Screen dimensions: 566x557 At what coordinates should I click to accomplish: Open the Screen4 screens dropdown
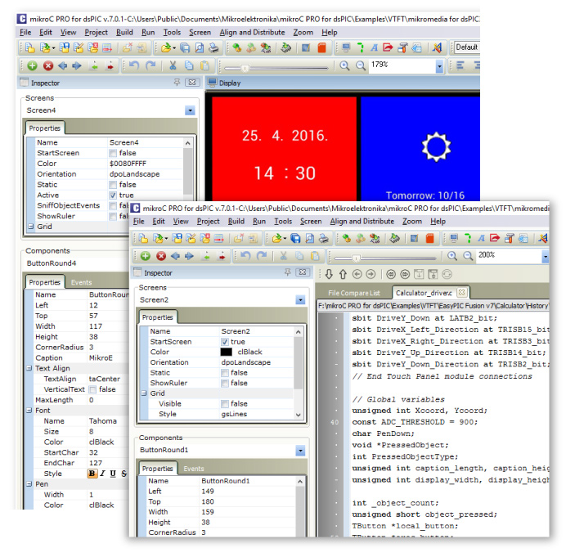pos(190,110)
